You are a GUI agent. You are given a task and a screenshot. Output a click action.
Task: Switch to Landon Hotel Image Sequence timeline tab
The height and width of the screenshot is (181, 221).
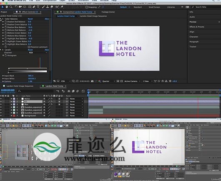20,86
